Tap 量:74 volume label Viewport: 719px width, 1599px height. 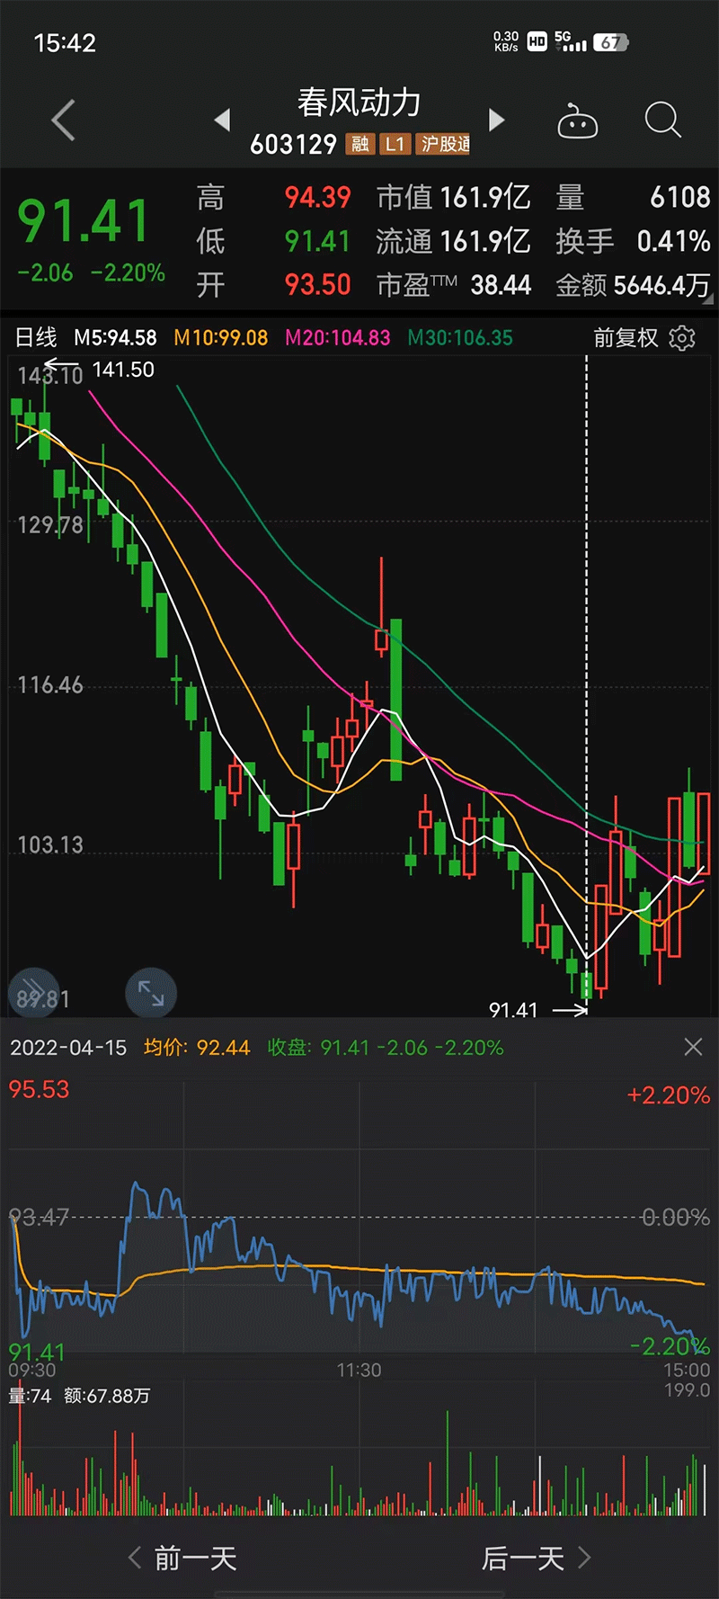click(30, 1396)
